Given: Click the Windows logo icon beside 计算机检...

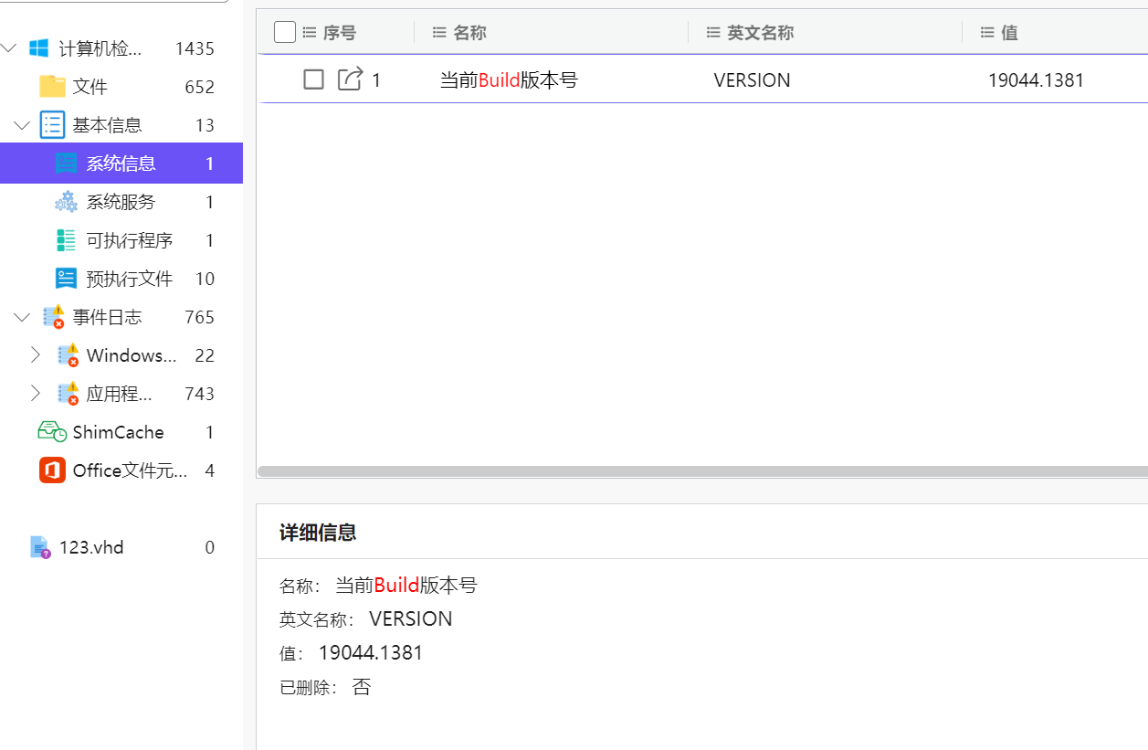Looking at the screenshot, I should 38,48.
